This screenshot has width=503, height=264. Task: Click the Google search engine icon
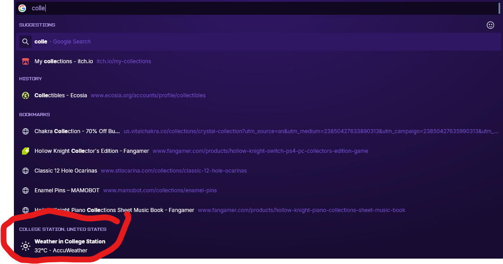point(22,9)
